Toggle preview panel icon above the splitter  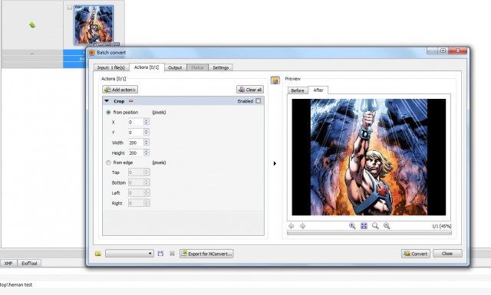tap(275, 80)
